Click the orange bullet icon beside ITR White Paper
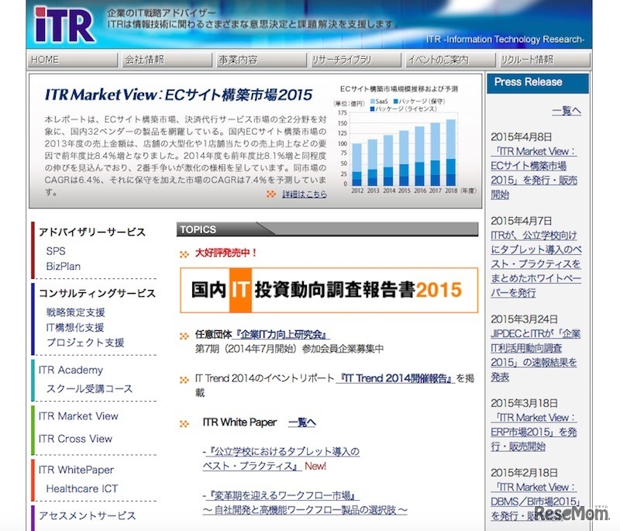Screen dimensions: 620x531 (184, 424)
